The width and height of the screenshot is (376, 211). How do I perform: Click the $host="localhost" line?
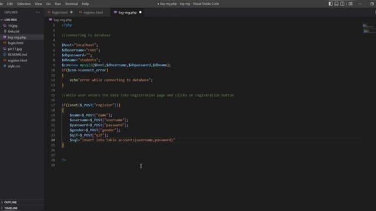80,45
